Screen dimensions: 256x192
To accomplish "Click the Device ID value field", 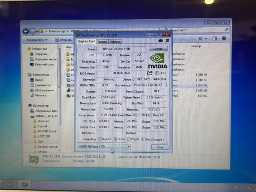I will click(151, 79).
